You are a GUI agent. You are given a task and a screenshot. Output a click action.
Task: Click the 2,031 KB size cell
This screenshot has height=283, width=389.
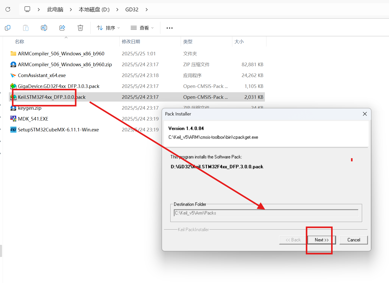(x=254, y=97)
